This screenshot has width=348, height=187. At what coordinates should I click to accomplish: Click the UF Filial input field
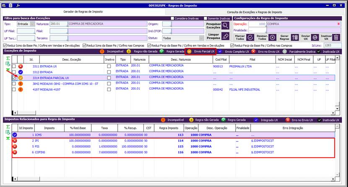coord(26,31)
